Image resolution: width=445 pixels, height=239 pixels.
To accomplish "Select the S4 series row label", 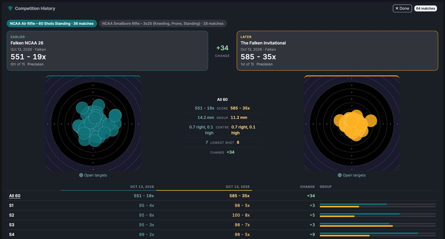I will click(x=12, y=234).
